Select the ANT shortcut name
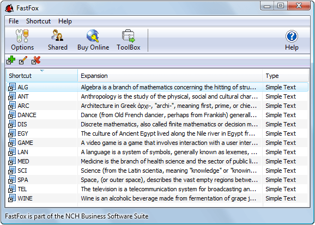The width and height of the screenshot is (315, 225). tap(23, 96)
